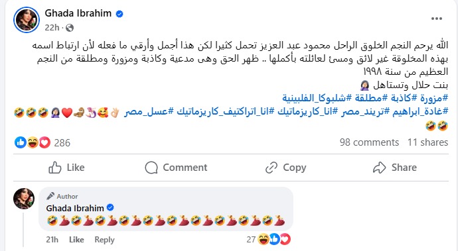458x251 pixels.
Task: Click Ghada Ibrahim name in the comment
Action: tap(75, 208)
